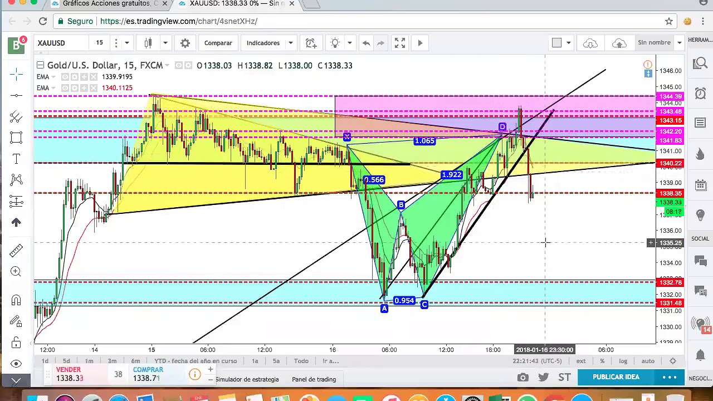Open settings of second EMA indicator

click(75, 88)
